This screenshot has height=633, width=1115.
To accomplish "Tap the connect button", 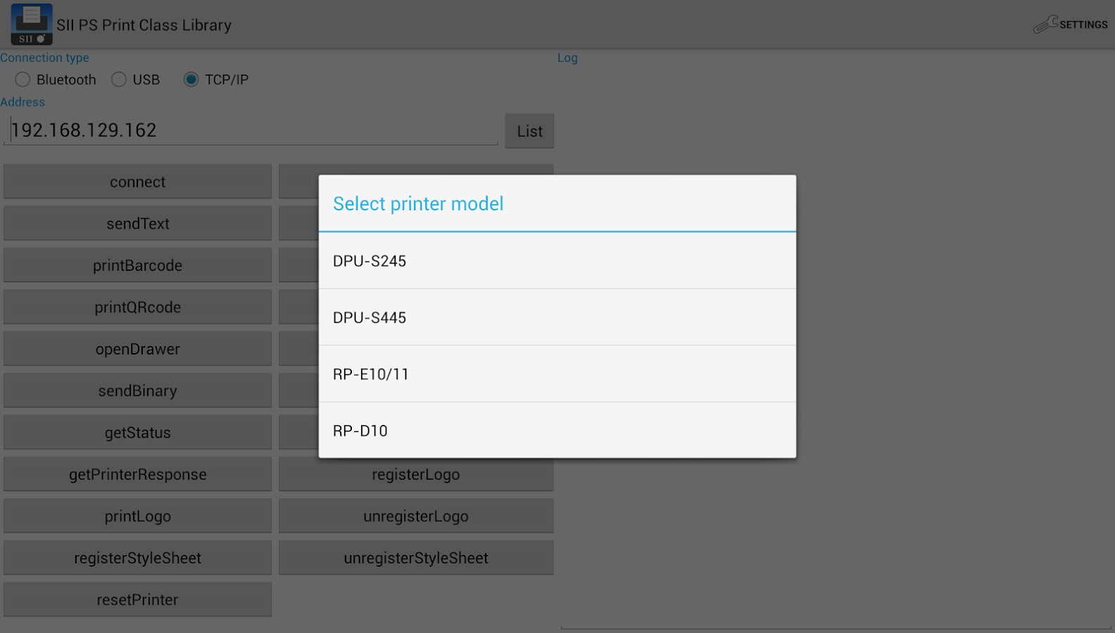I will click(137, 181).
